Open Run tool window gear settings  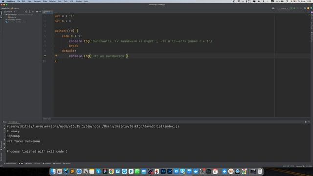click(305, 122)
